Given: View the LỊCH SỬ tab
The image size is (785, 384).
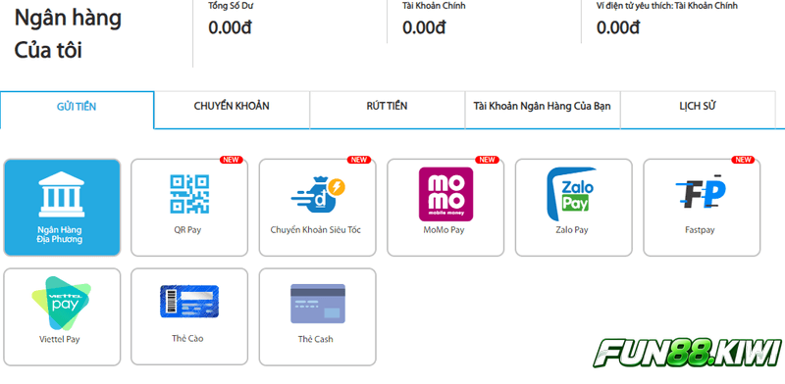Looking at the screenshot, I should tap(698, 110).
